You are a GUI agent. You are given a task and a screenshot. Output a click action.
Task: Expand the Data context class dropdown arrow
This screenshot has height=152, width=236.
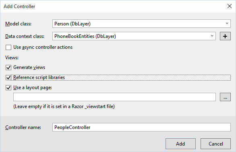[212, 36]
